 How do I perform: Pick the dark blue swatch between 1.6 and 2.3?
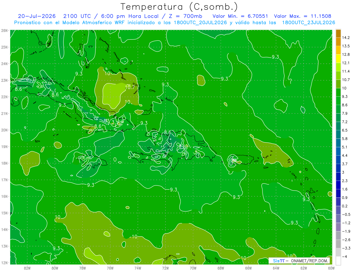tap(338, 185)
